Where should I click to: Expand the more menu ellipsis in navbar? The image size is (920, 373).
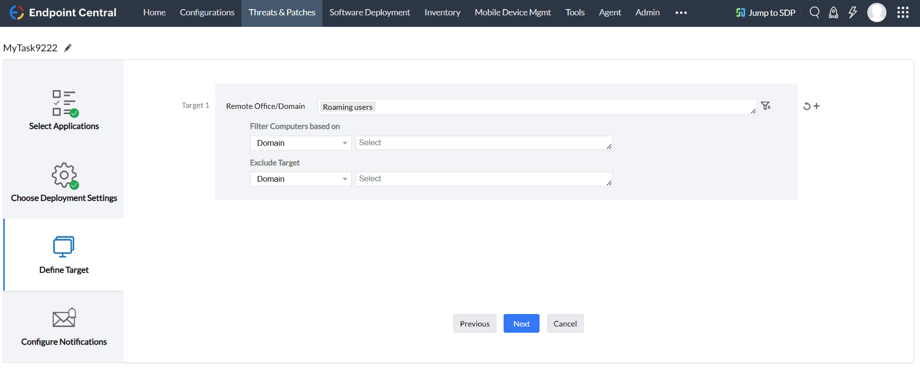[x=681, y=13]
